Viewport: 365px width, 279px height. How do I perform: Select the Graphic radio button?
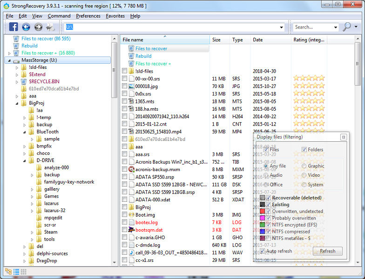click(x=304, y=166)
